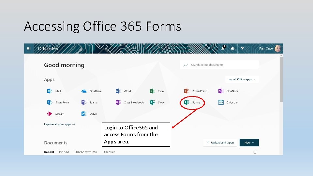Focus the Search online documents field
Image resolution: width=313 pixels, height=176 pixels.
[219, 65]
